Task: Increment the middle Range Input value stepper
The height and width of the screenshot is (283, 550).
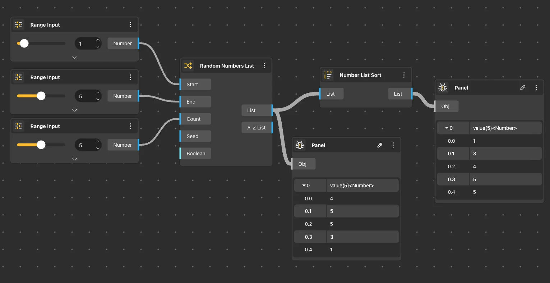Action: tap(98, 93)
